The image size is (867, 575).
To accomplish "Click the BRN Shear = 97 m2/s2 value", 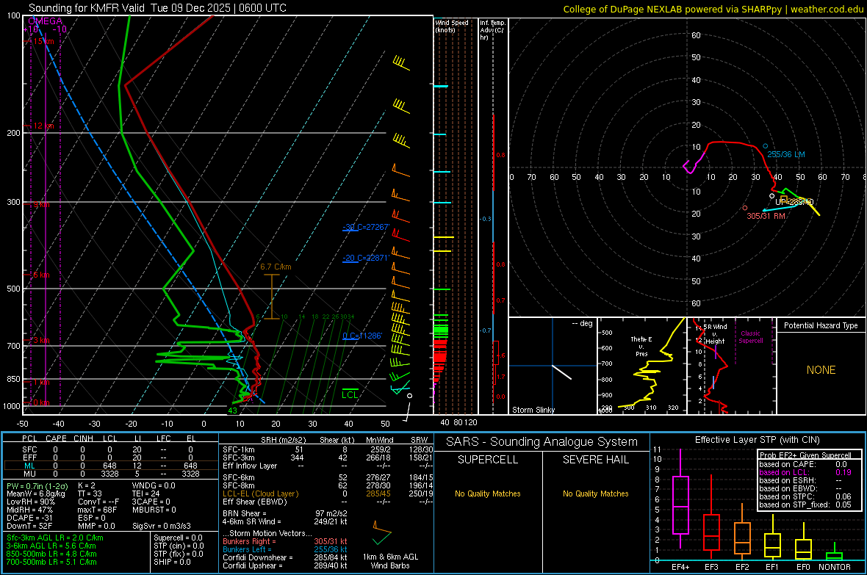I will [285, 513].
